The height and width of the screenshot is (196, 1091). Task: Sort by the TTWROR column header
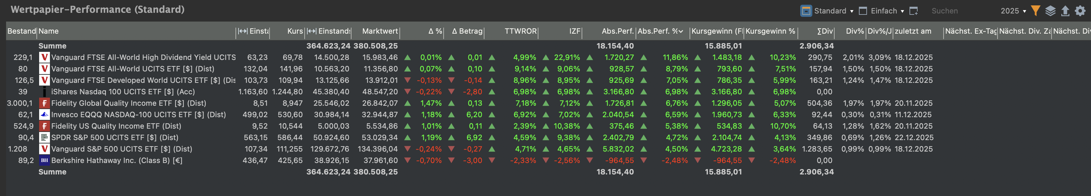(520, 31)
